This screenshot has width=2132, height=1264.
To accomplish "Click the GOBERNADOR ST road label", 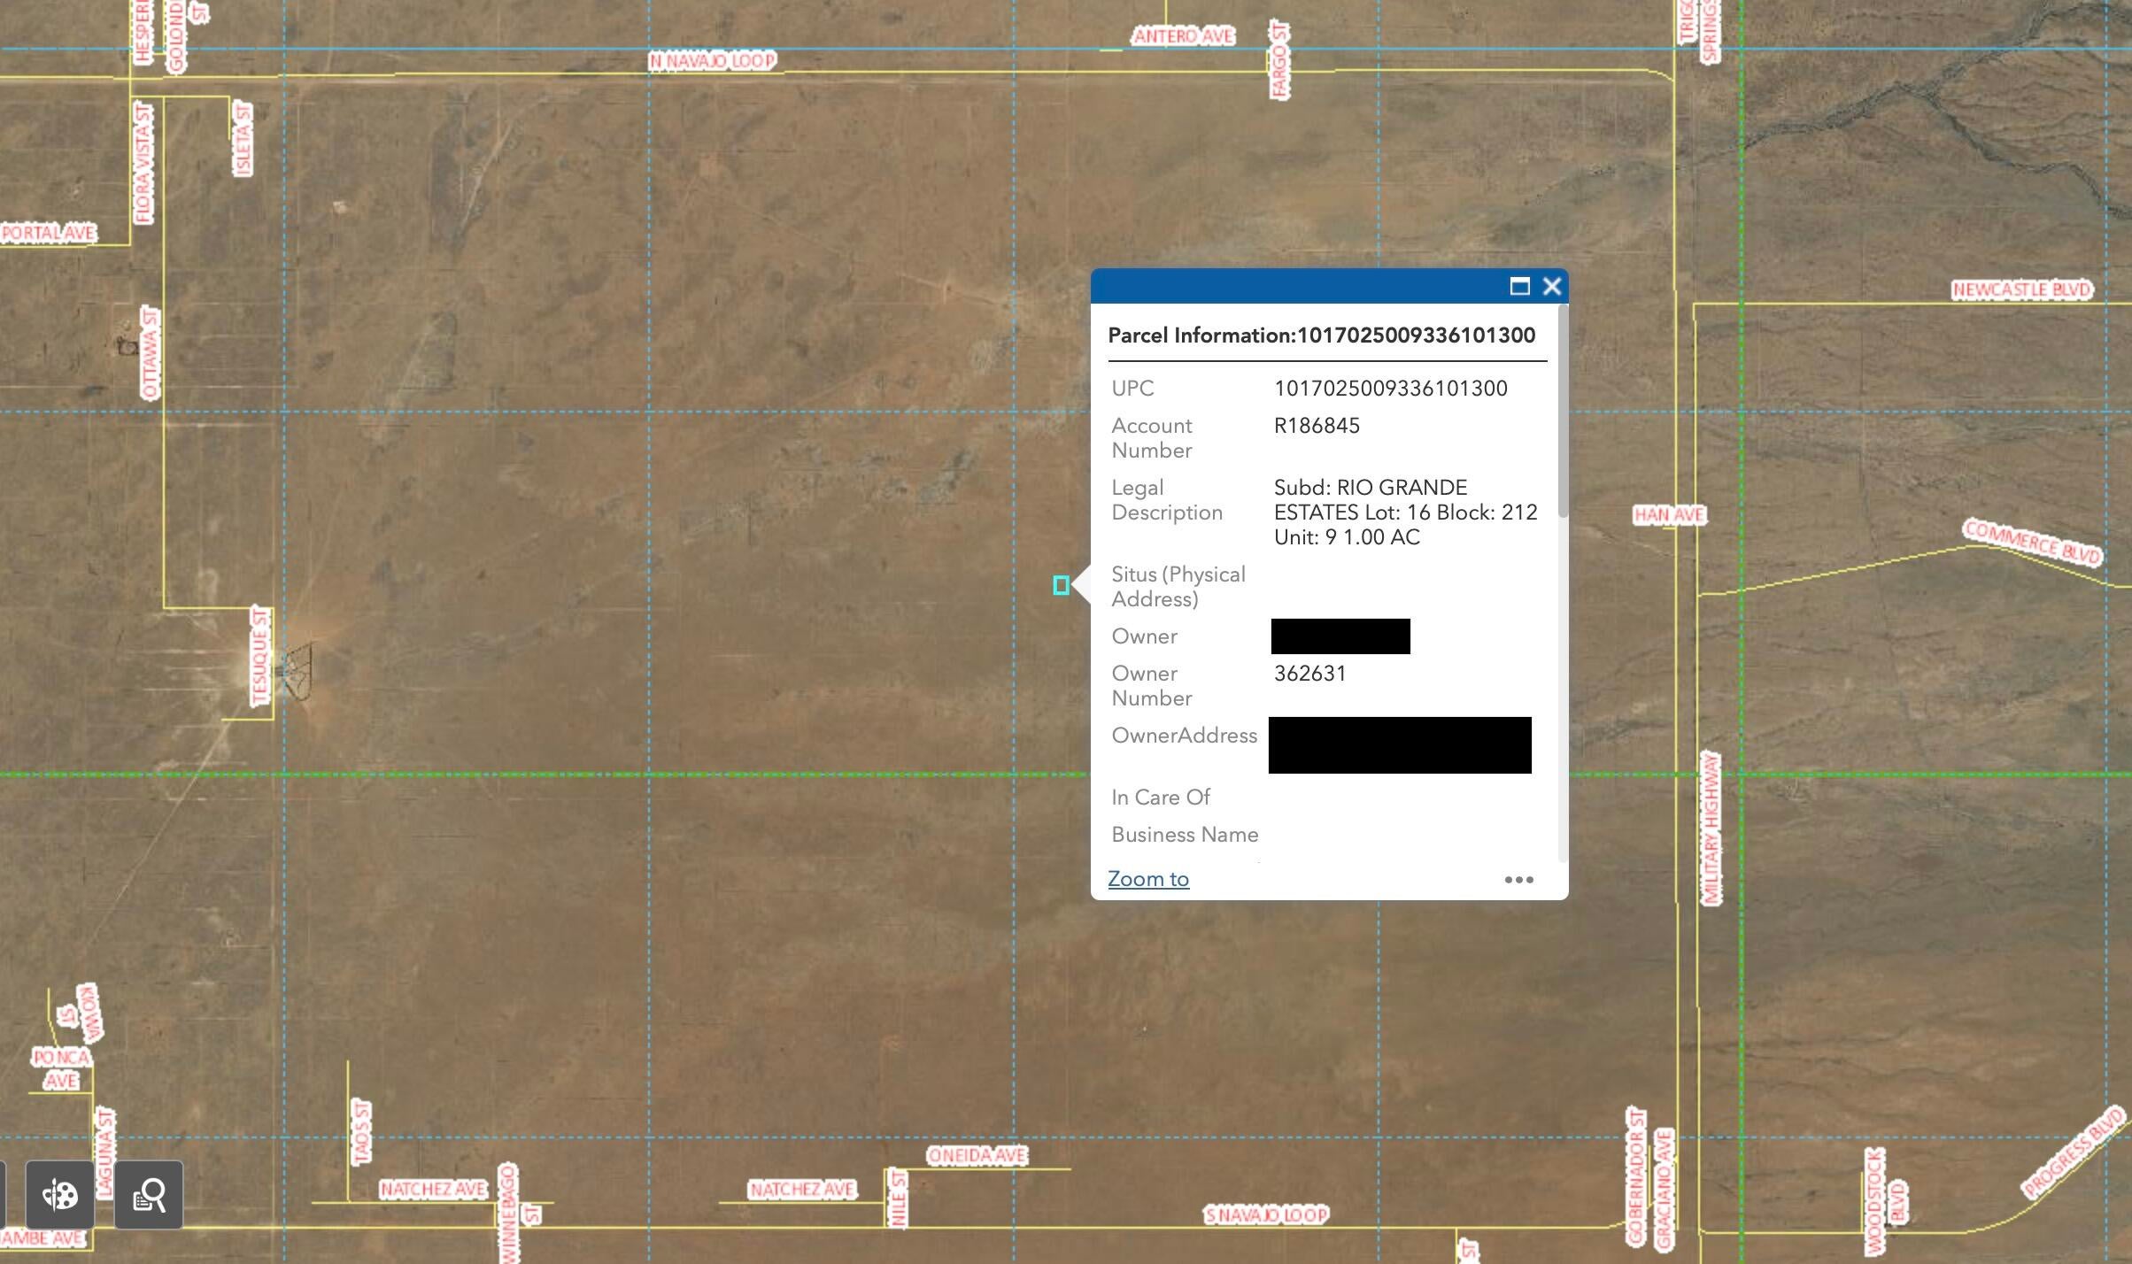I will pyautogui.click(x=1635, y=1175).
